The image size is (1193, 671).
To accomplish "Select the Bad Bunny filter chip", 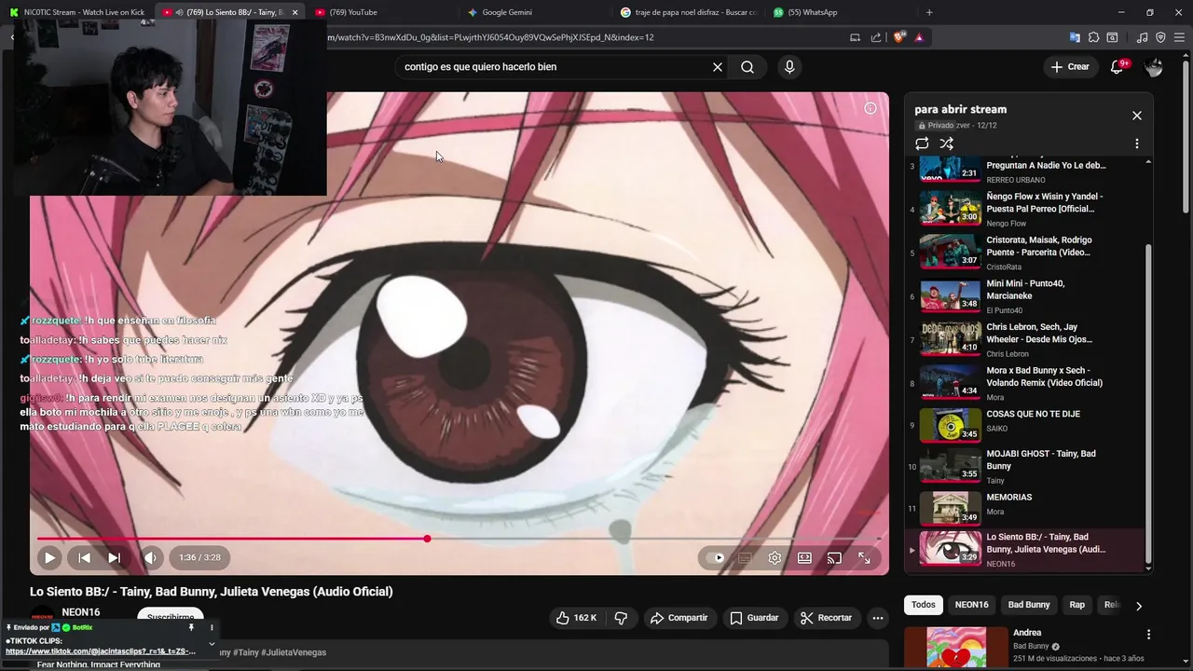I will pos(1029,605).
